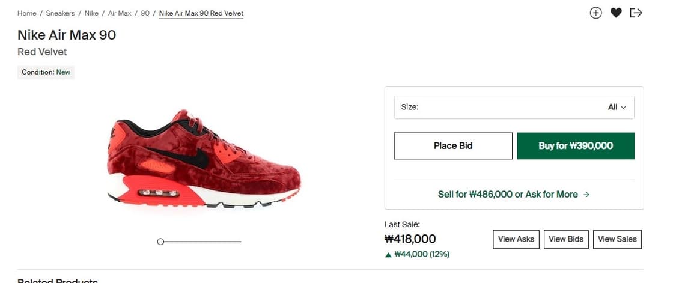Viewport: 676px width, 283px height.
Task: Open Nike breadcrumb link
Action: pos(91,13)
